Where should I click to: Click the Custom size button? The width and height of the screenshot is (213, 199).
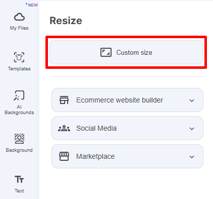126,52
